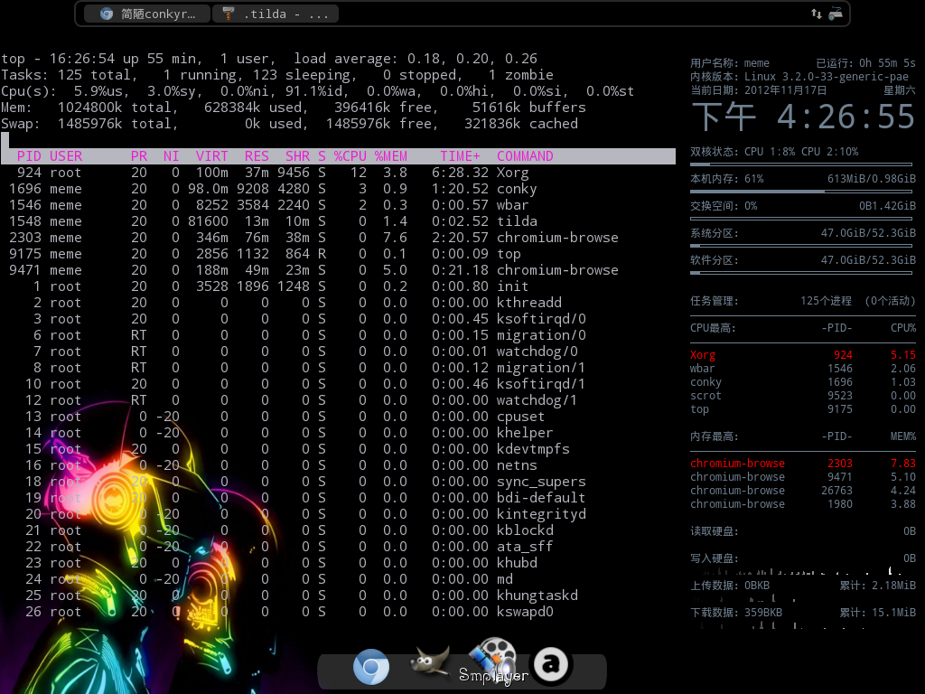Select the Xorg command in the top list
The image size is (925, 694).
pos(513,173)
